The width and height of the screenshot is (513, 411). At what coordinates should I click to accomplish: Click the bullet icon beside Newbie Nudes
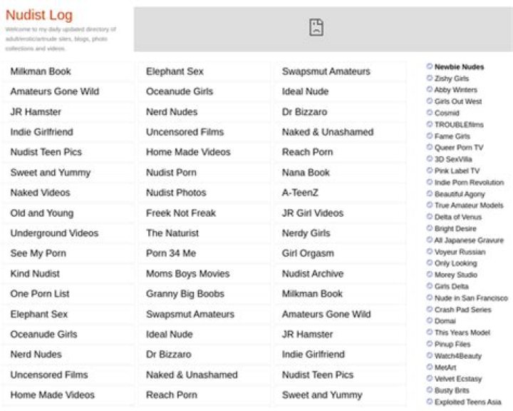pos(429,66)
